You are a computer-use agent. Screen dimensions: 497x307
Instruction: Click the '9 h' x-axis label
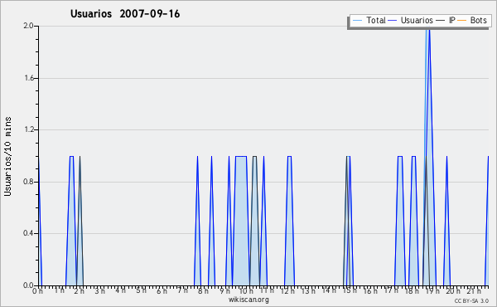coord(224,290)
